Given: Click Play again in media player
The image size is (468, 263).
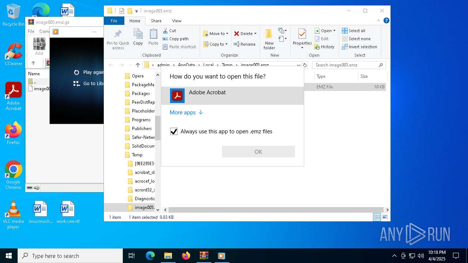Looking at the screenshot, I should coord(89,72).
